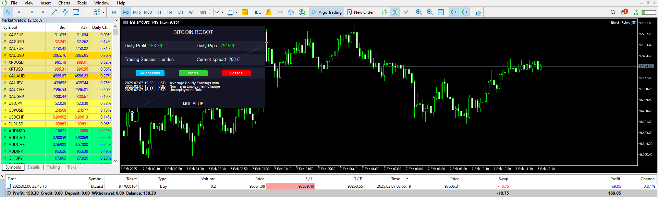Open the IDE MetaEditor
This screenshot has width=658, height=197.
tap(258, 12)
